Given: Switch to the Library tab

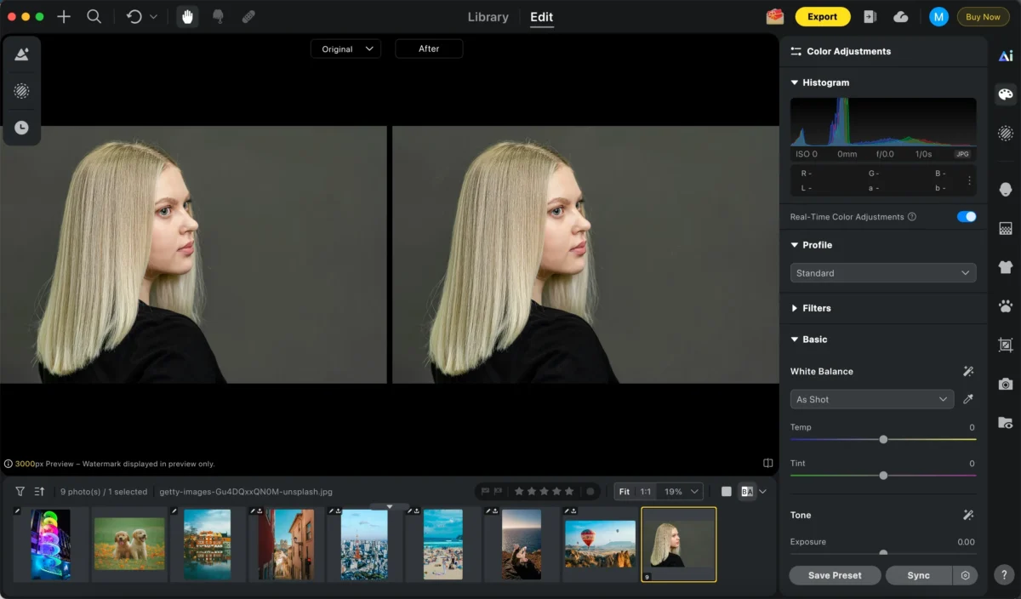Looking at the screenshot, I should click(x=488, y=17).
